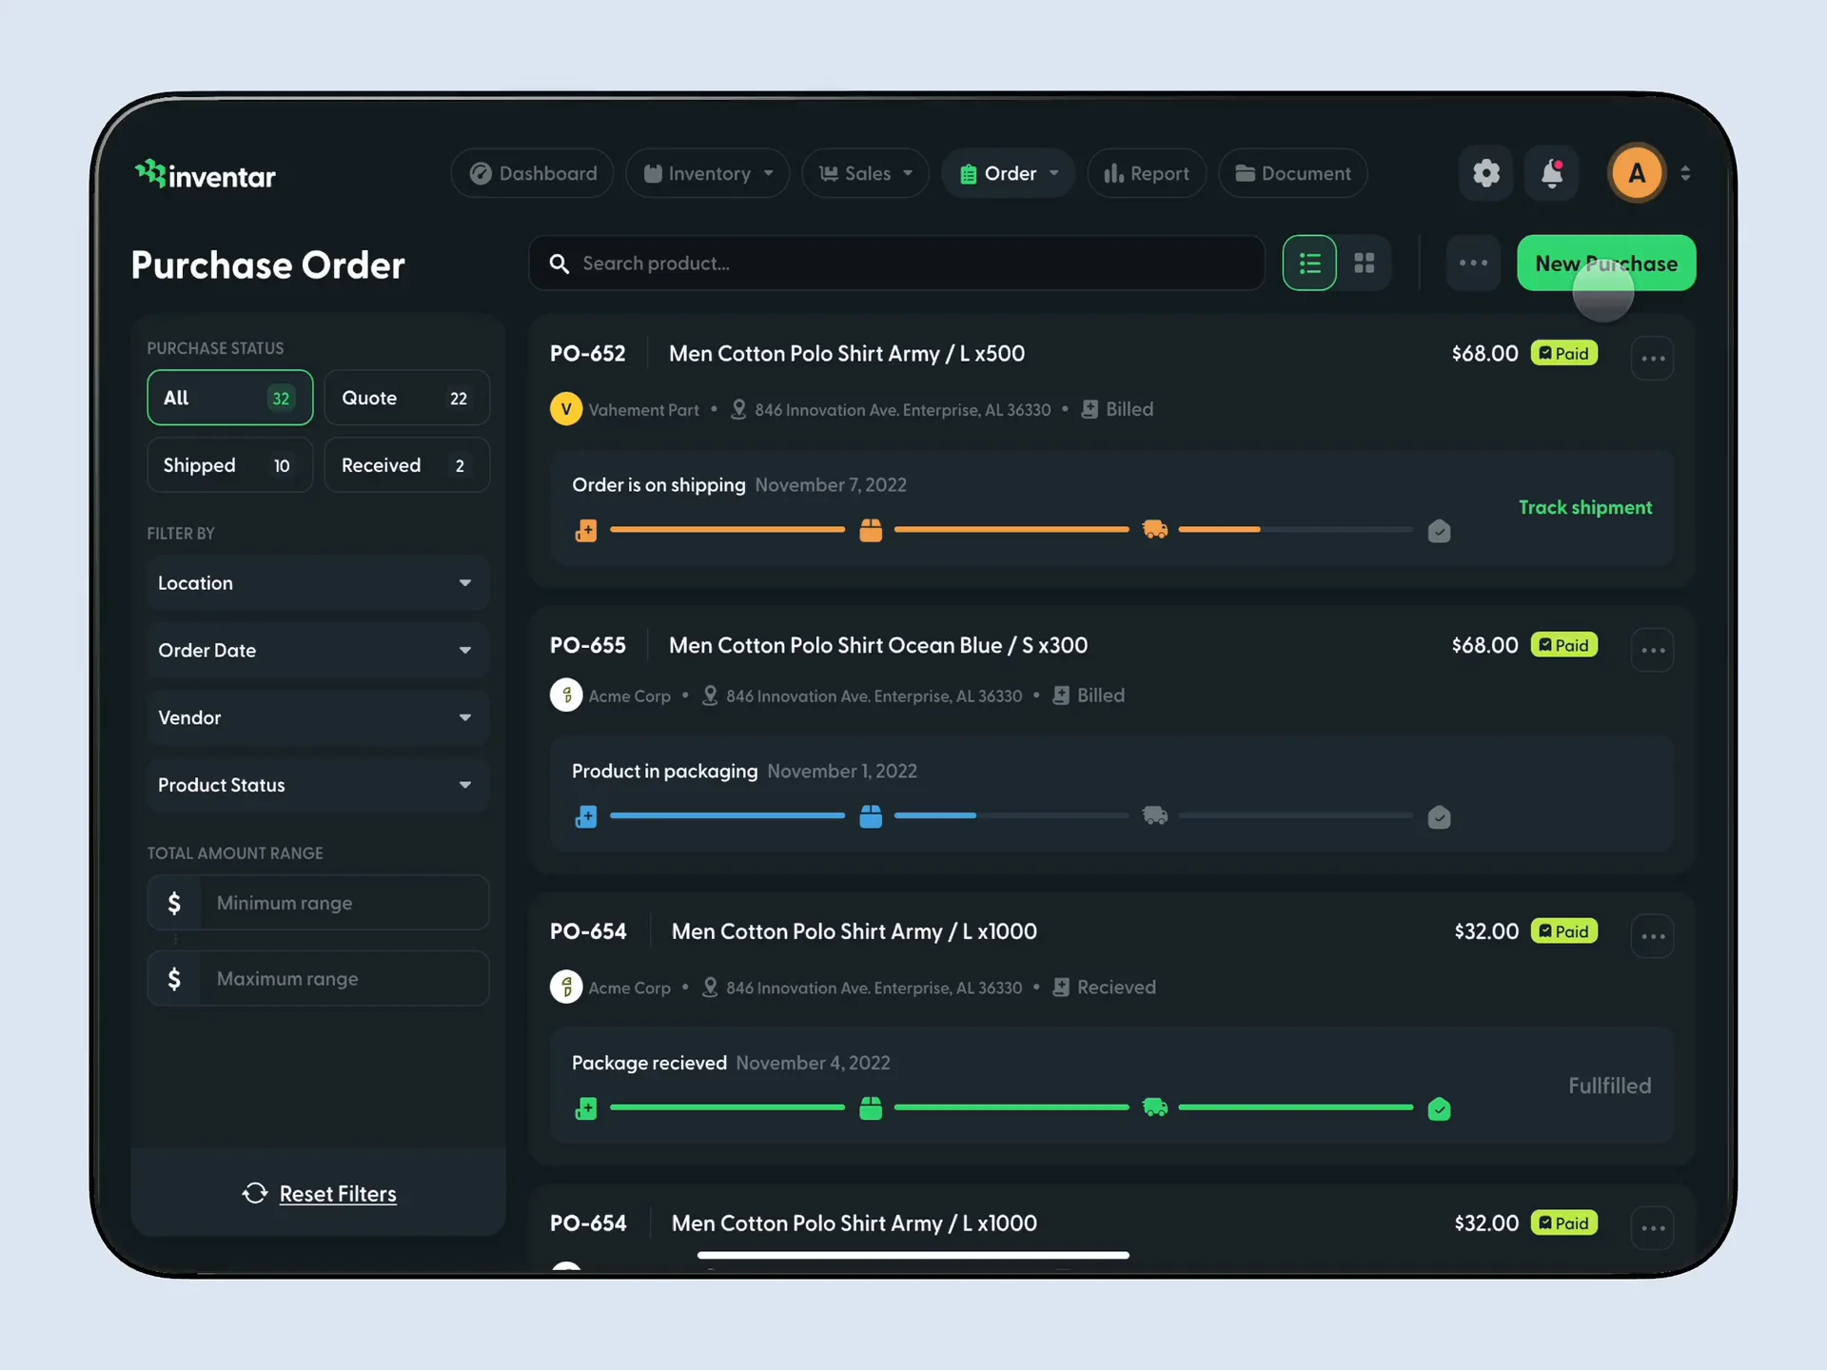Click 'Product in packaging' status text
Viewport: 1827px width, 1370px height.
pos(664,771)
